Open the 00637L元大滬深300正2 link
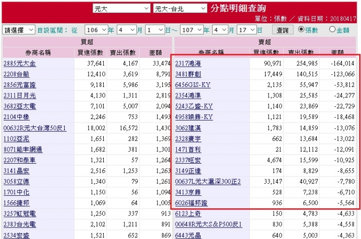The height and width of the screenshot is (239, 361). click(208, 181)
